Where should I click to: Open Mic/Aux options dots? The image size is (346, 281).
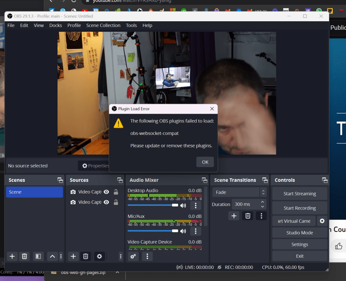195,231
